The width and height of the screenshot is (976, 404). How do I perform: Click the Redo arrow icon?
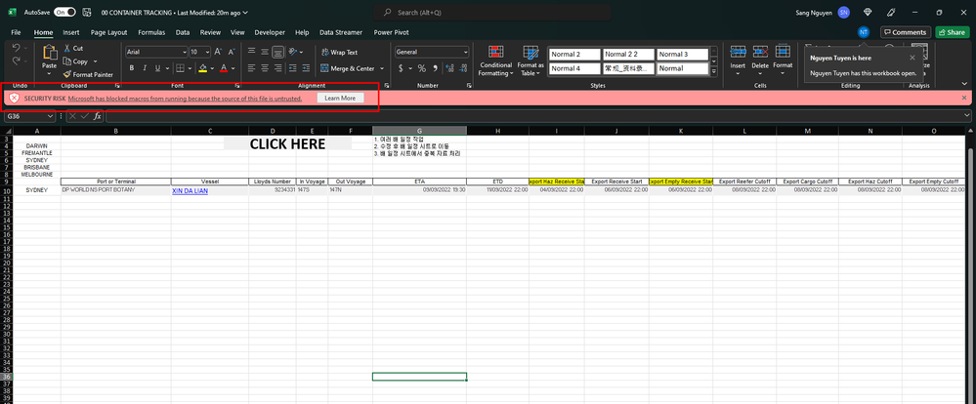point(17,61)
